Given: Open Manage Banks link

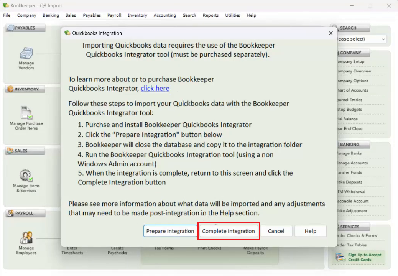Looking at the screenshot, I should click(349, 153).
